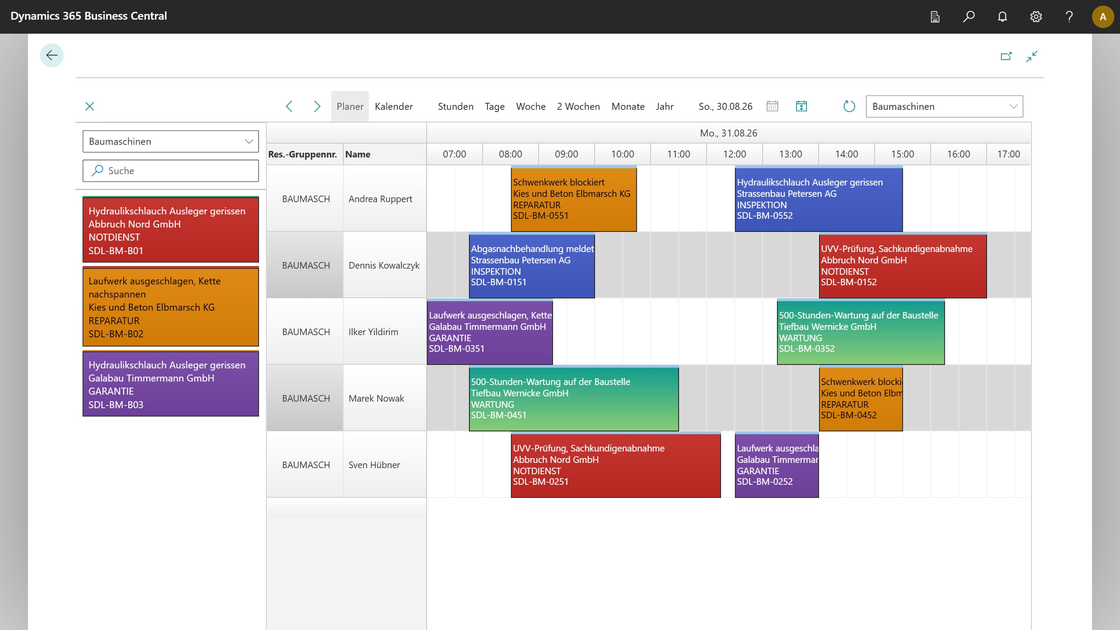This screenshot has width=1120, height=630.
Task: Open the notifications bell
Action: (x=1002, y=17)
